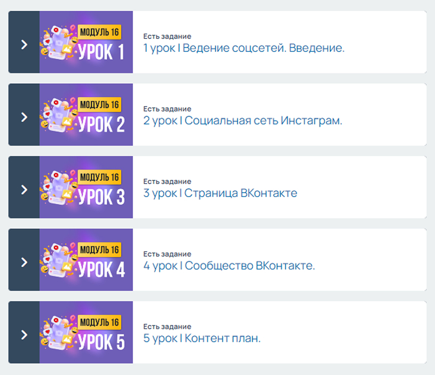Expand lesson 3 with the chevron arrow
Image resolution: width=435 pixels, height=375 pixels.
click(24, 189)
